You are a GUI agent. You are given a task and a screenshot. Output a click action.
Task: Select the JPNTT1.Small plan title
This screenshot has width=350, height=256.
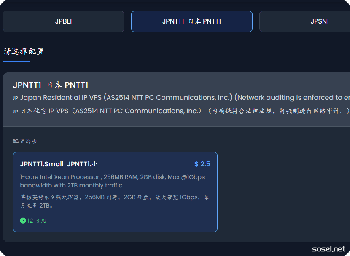pyautogui.click(x=42, y=164)
